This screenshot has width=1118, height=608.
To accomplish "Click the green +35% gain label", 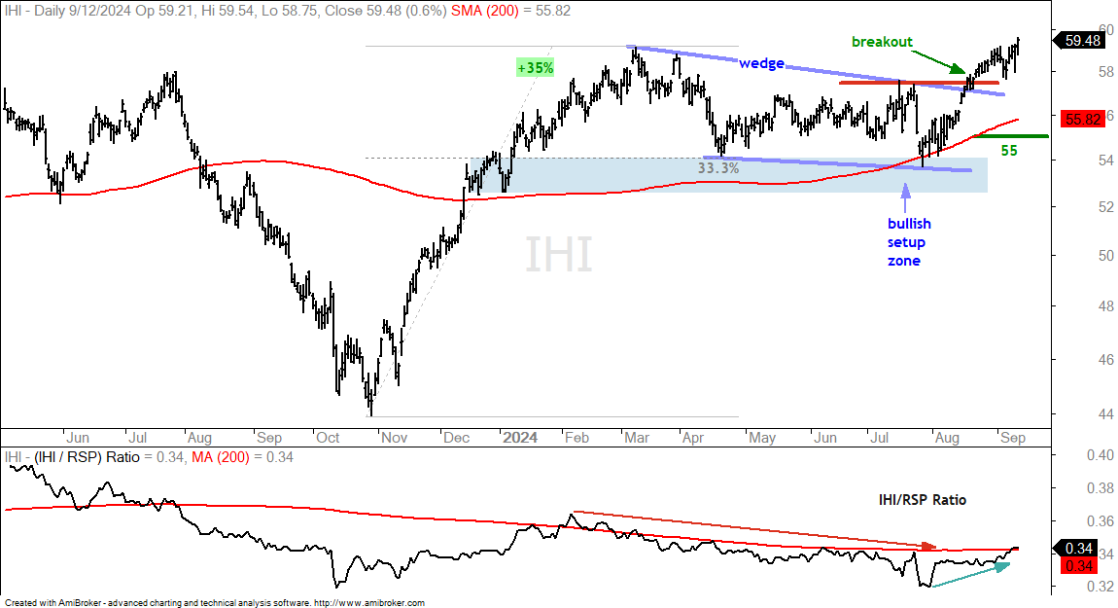I will (x=535, y=68).
